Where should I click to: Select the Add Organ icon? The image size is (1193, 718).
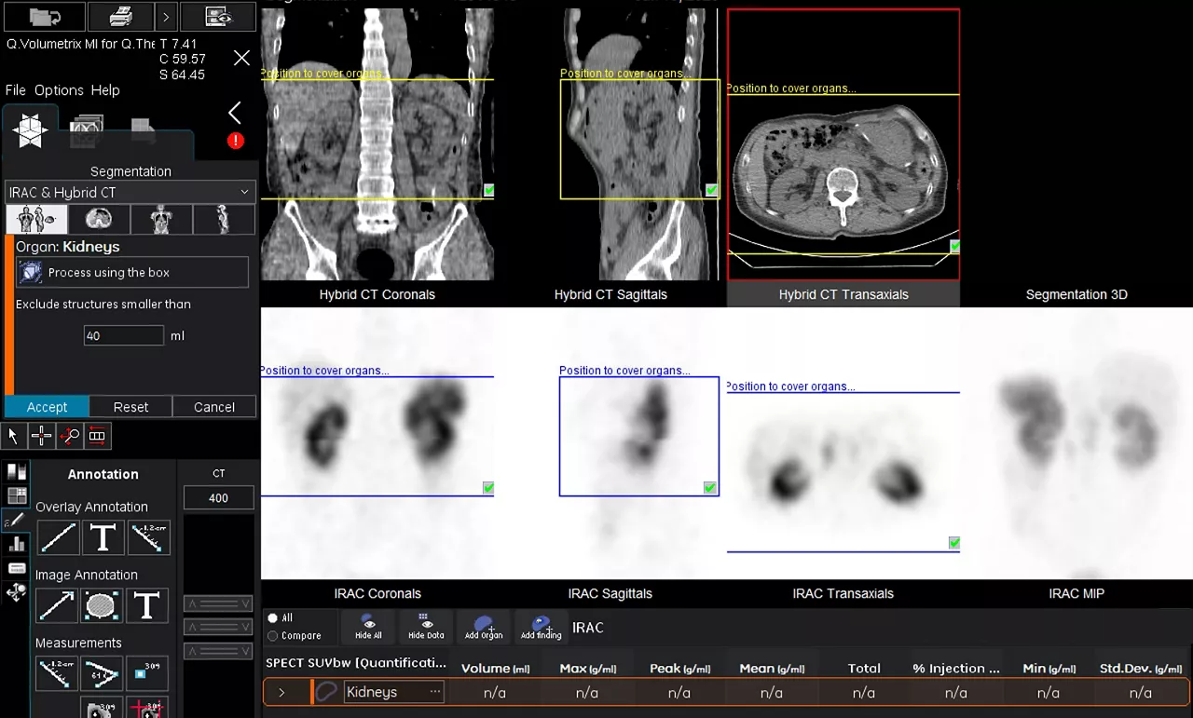pos(484,627)
